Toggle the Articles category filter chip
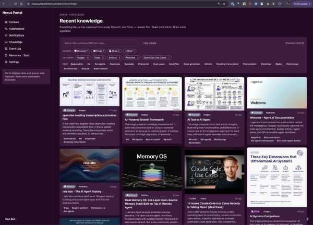The height and width of the screenshot is (225, 313). click(x=114, y=57)
